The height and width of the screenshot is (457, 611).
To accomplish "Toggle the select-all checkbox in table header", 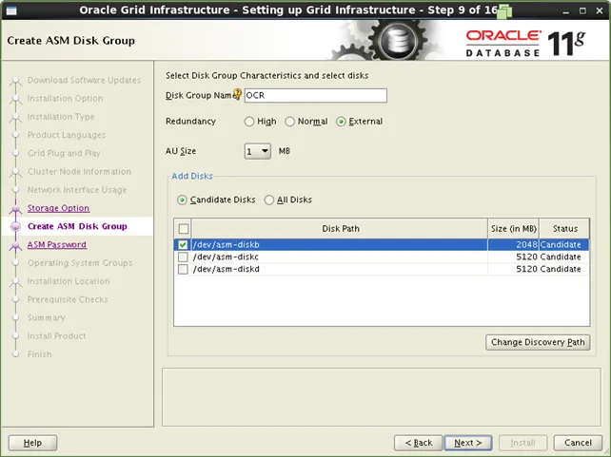I will (x=184, y=229).
